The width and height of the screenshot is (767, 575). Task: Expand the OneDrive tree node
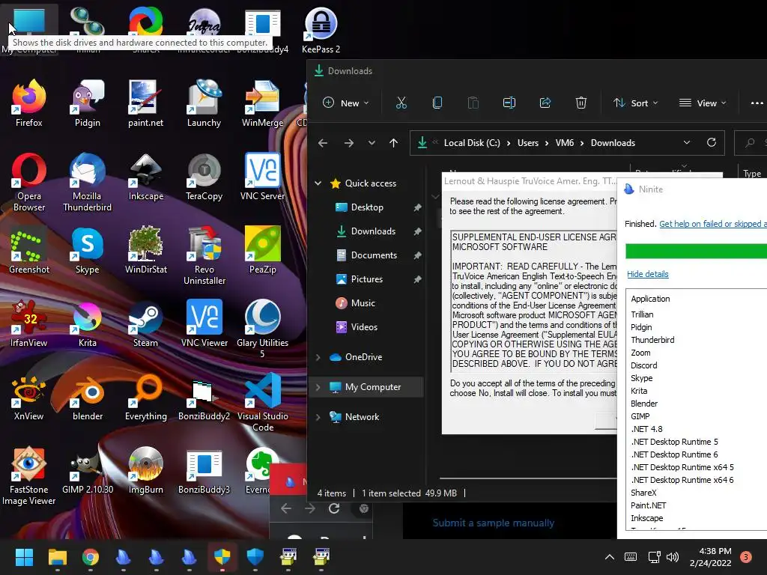pyautogui.click(x=318, y=357)
